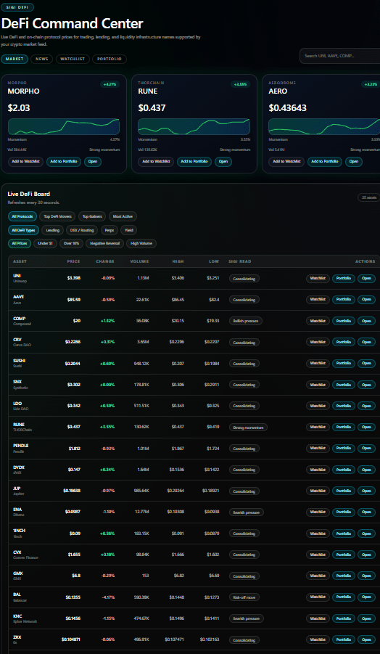Add AERO card to Portfolio

pos(325,161)
